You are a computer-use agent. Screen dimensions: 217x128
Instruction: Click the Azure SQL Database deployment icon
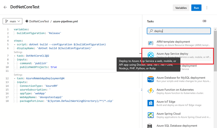point(151,126)
